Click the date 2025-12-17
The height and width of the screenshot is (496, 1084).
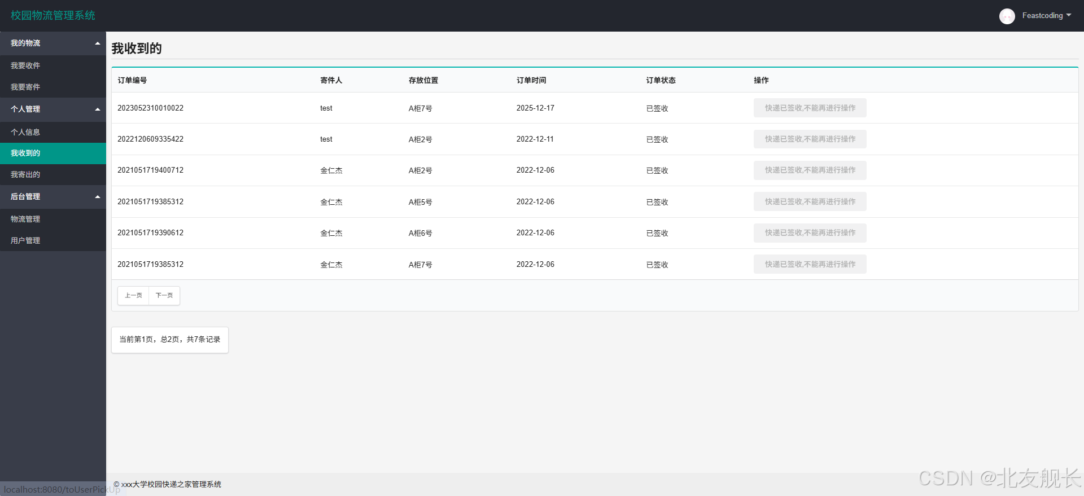pos(535,108)
